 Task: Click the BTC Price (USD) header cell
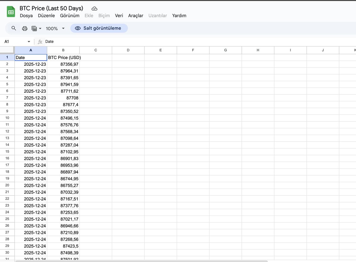tap(63, 57)
